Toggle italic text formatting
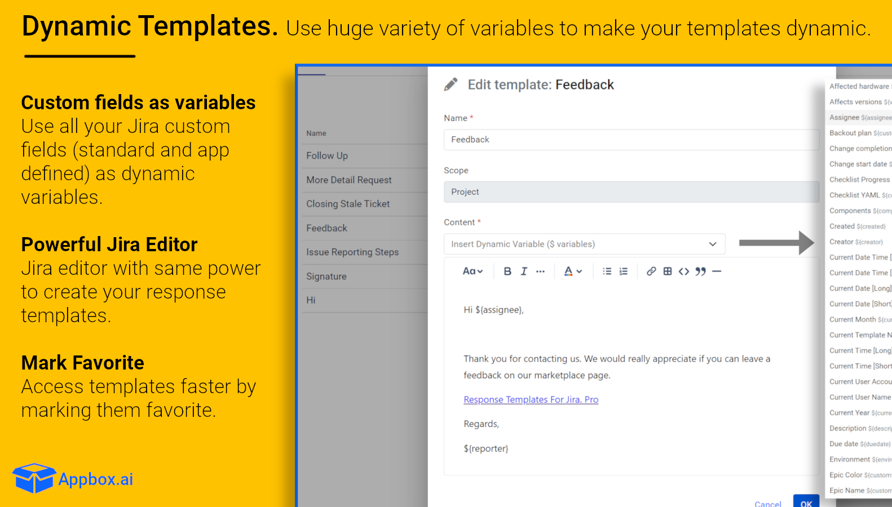The height and width of the screenshot is (507, 892). pos(524,272)
